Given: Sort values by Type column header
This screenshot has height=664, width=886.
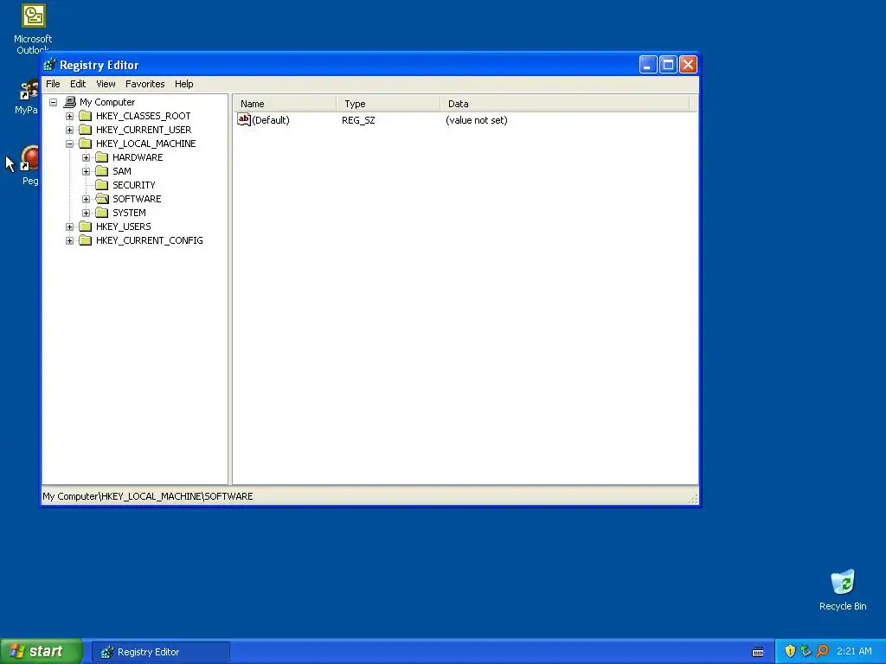Looking at the screenshot, I should click(x=388, y=104).
